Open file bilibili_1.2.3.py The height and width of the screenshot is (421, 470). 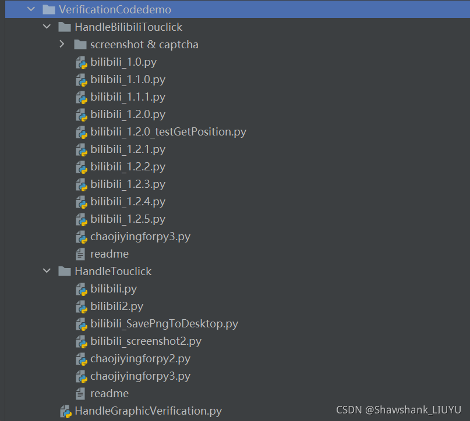tap(128, 184)
